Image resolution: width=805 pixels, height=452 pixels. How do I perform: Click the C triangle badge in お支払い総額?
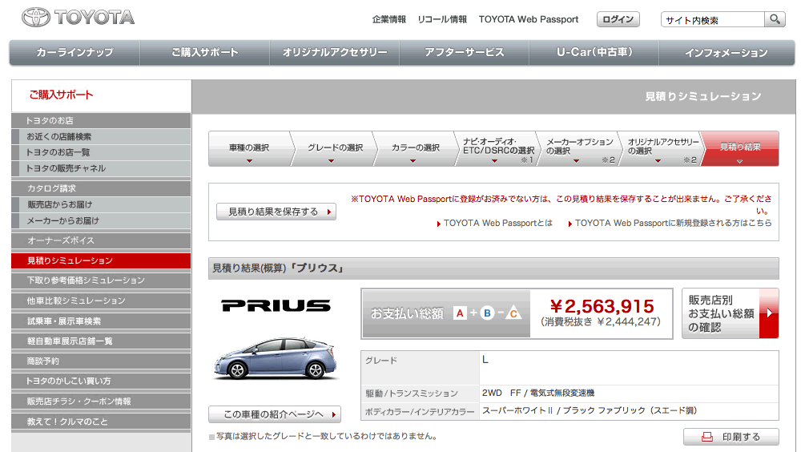coord(513,313)
